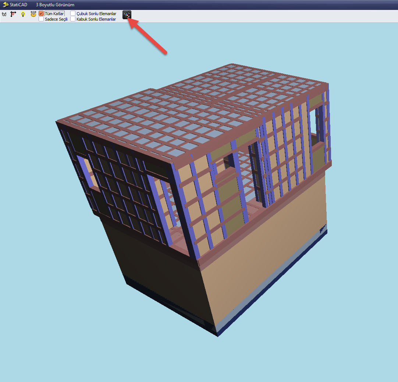Image resolution: width=398 pixels, height=382 pixels.
Task: Click the '3 Boyutlu Görünüm' title text
Action: 55,5
